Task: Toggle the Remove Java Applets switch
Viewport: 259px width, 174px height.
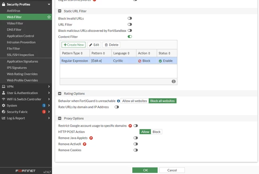Action: (x=135, y=138)
